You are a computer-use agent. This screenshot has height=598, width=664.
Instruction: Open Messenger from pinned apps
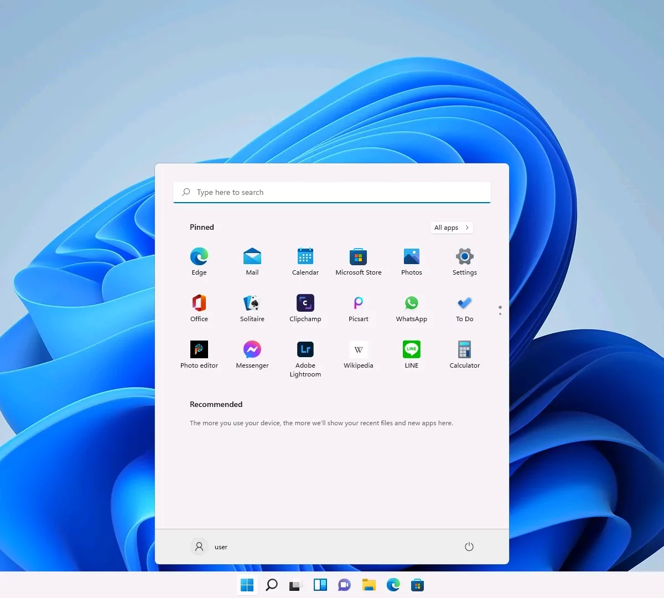pyautogui.click(x=252, y=354)
